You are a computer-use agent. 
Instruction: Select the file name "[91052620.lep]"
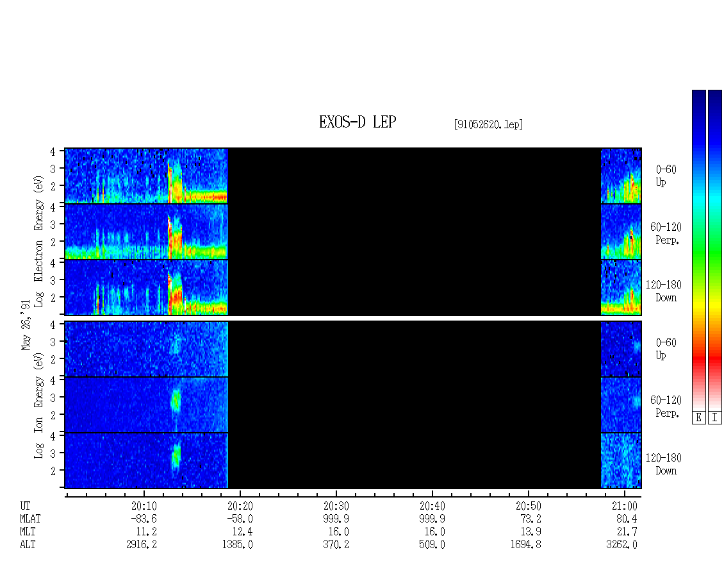tap(488, 124)
